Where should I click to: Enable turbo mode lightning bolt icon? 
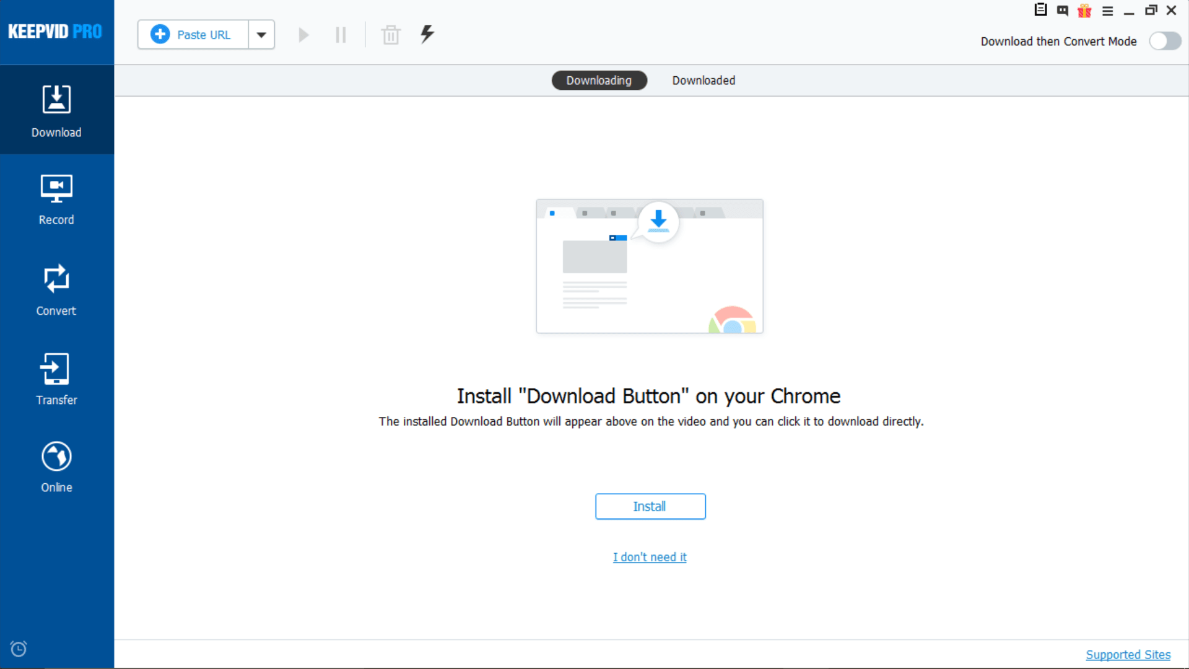(427, 33)
